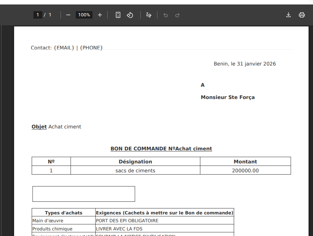Click the page number input field
The height and width of the screenshot is (236, 313).
pos(38,15)
